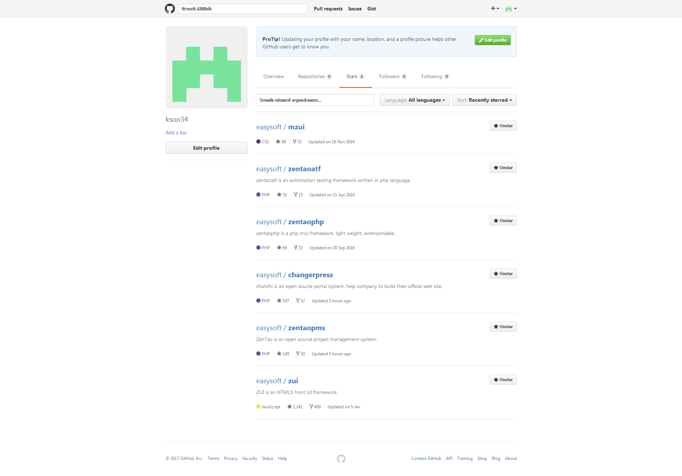Click star count icon for zentaoatf
This screenshot has width=682, height=476.
[279, 194]
